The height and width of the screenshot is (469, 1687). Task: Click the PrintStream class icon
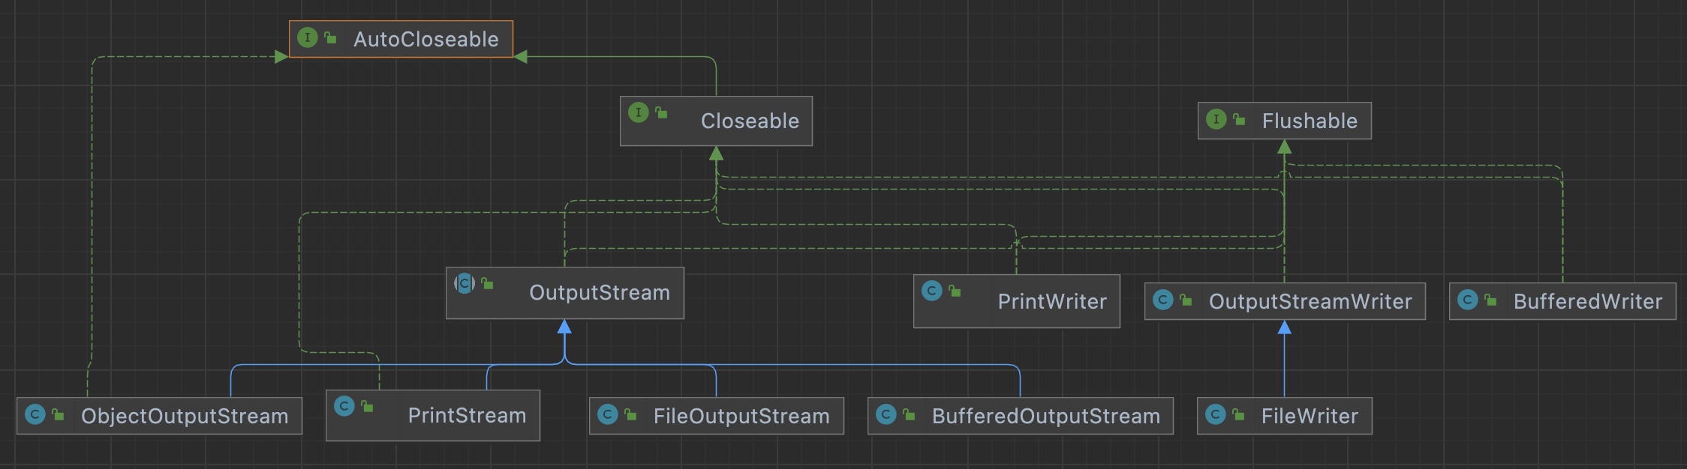(344, 406)
